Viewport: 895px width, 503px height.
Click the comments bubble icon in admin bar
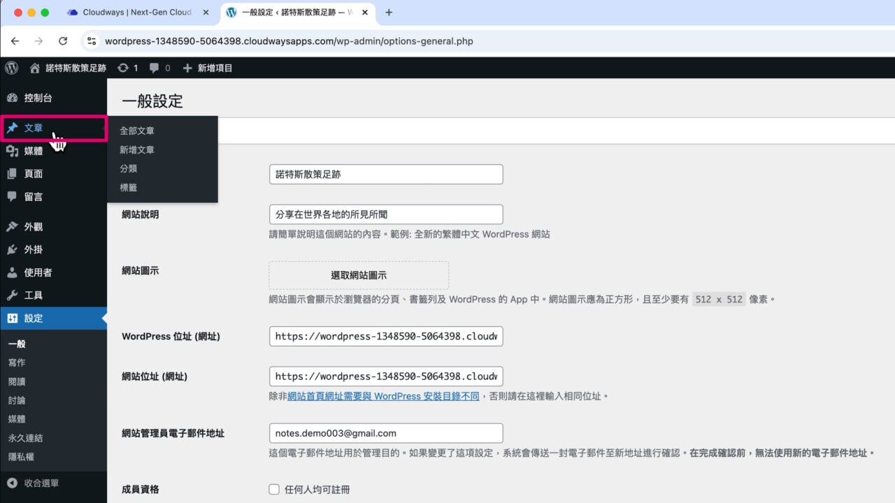point(154,68)
